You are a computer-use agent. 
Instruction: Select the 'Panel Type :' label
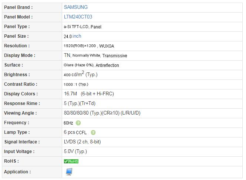pyautogui.click(x=17, y=27)
